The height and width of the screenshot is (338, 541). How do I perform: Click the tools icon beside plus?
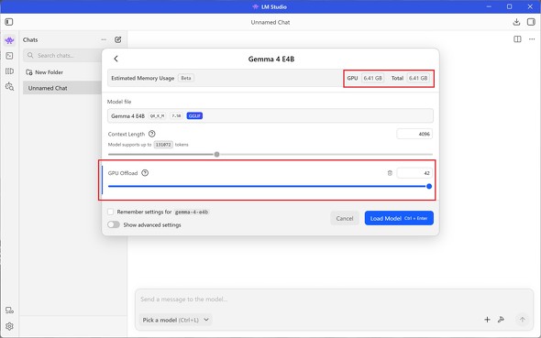(501, 320)
